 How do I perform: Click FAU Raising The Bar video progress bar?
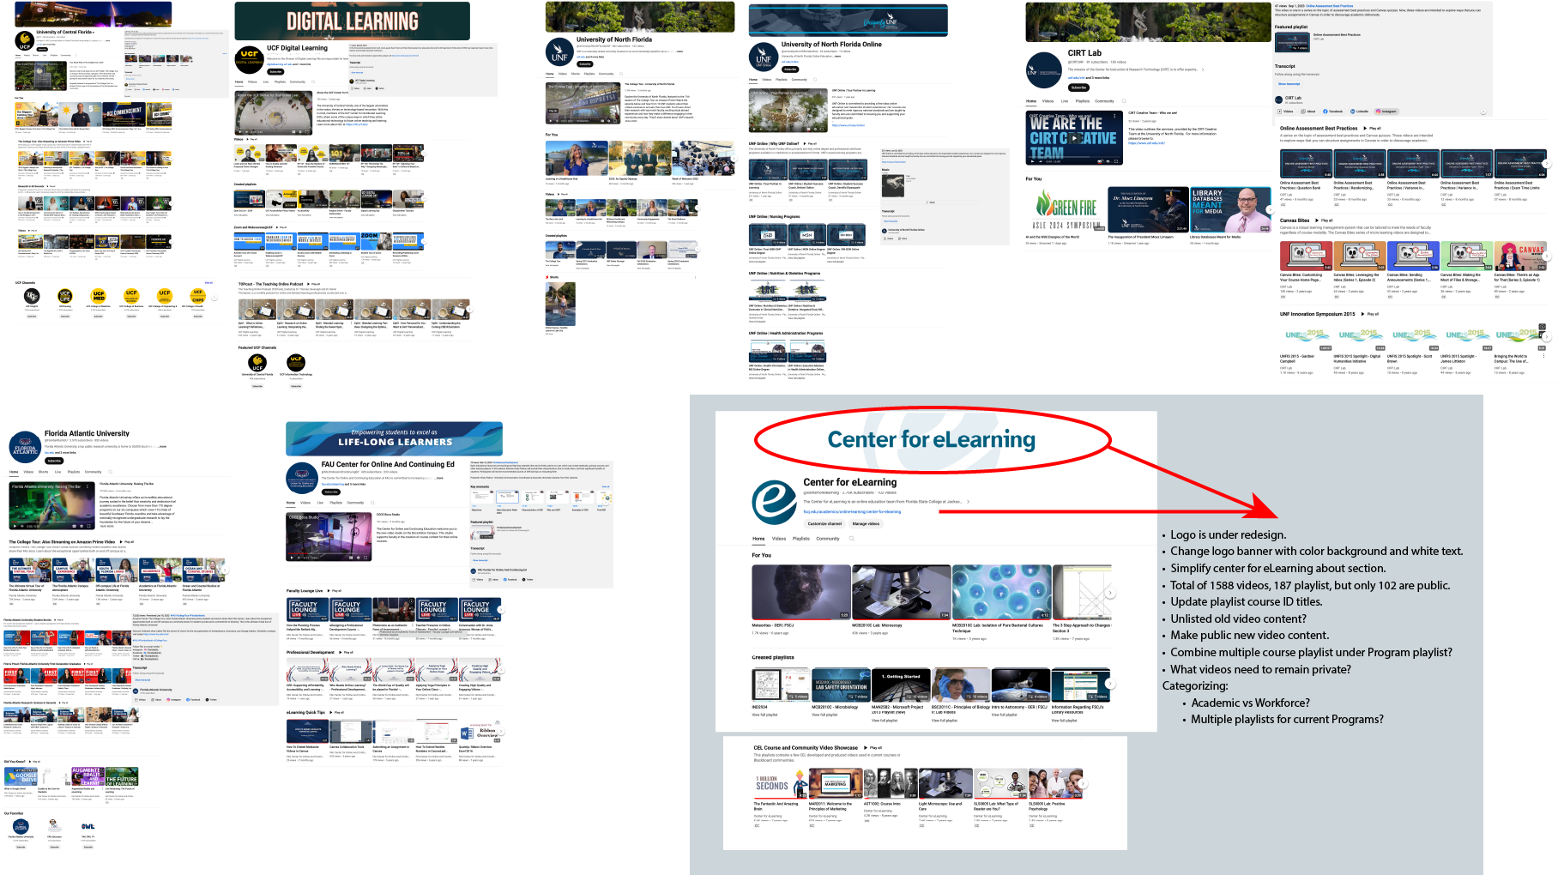point(51,522)
